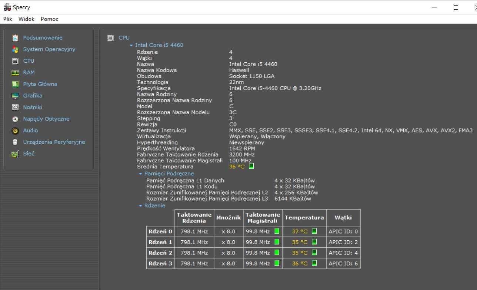Image resolution: width=477 pixels, height=290 pixels.
Task: Click the Niewspierany hyperthreading value
Action: click(x=247, y=142)
